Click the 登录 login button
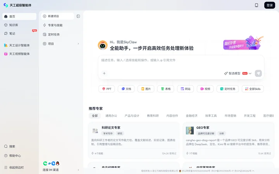 270,5
